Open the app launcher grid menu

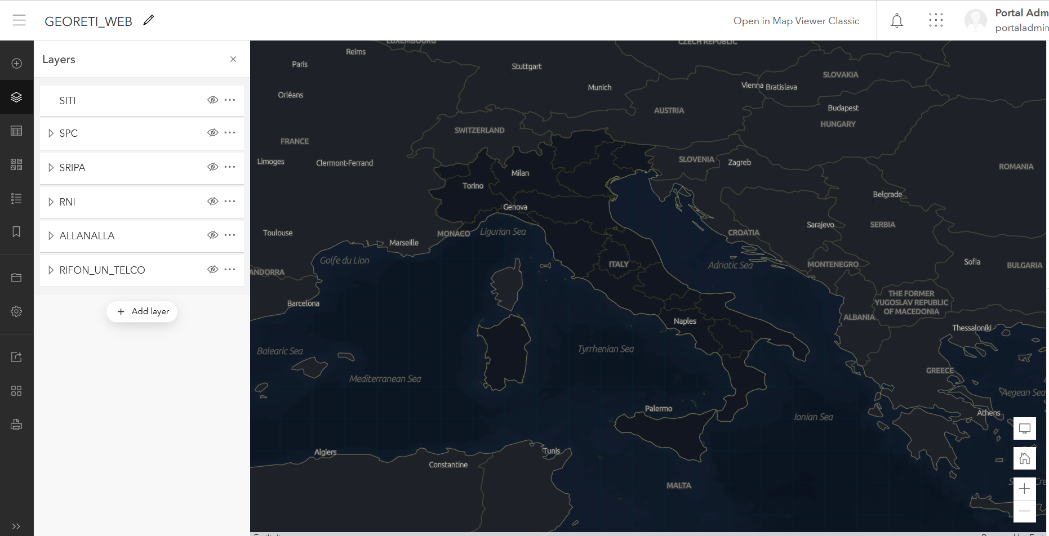(935, 20)
